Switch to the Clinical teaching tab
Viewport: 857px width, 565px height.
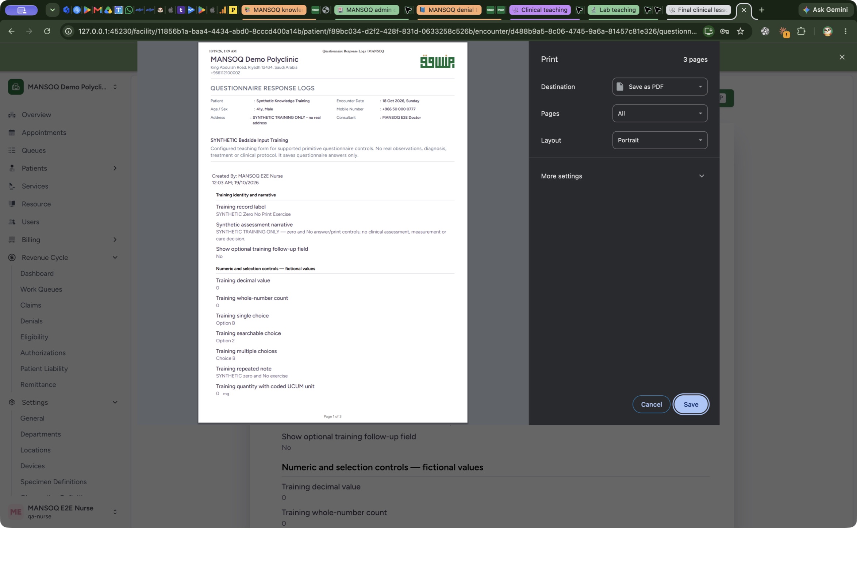(x=540, y=10)
